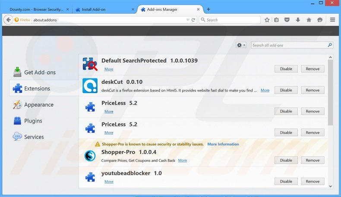Click the Shopper-Pro extension icon
The width and height of the screenshot is (341, 197).
point(90,156)
